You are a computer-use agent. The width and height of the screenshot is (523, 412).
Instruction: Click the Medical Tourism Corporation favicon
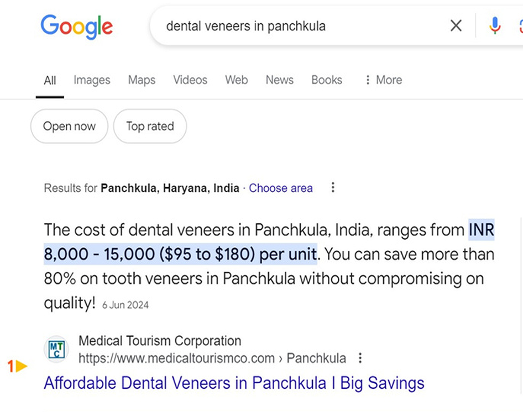coord(56,350)
